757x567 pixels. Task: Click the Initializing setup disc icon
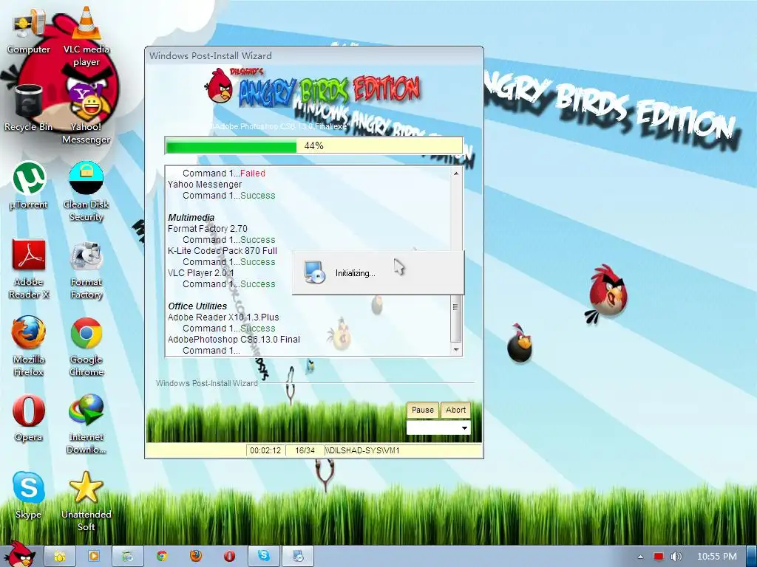point(315,272)
